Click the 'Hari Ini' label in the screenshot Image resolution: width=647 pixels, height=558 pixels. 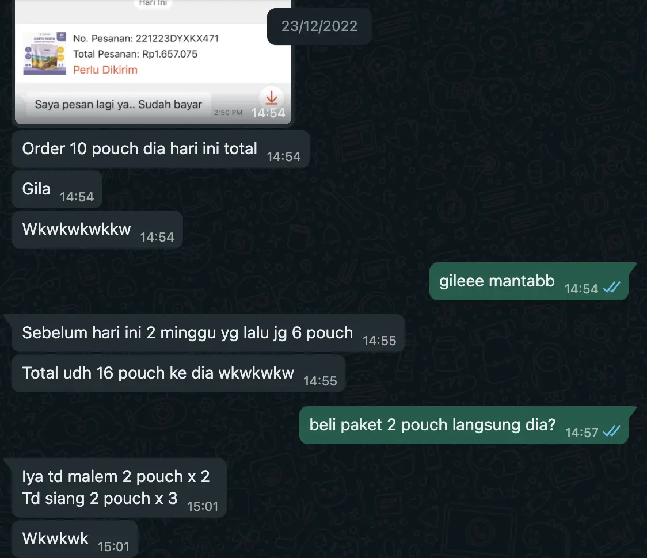point(153,3)
